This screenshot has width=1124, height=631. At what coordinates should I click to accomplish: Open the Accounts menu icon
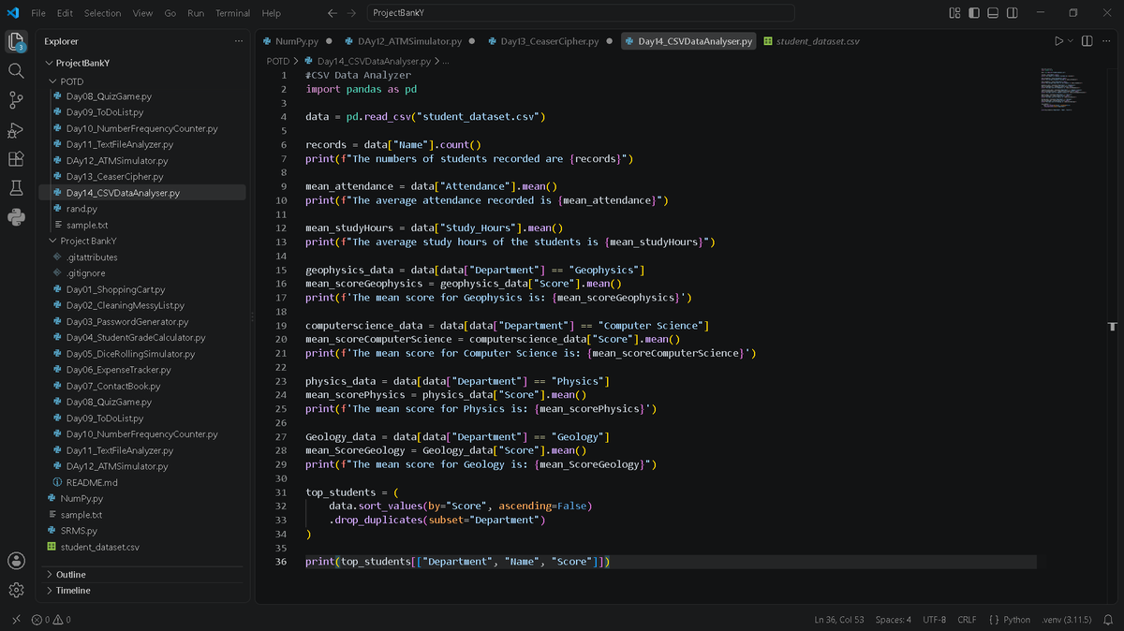[x=16, y=560]
